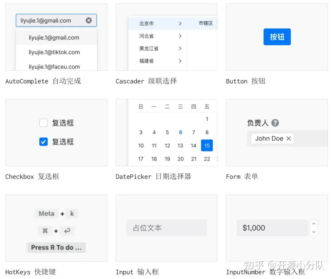Select date 15 in the DatePicker
Image resolution: width=333 pixels, height=279 pixels.
[x=207, y=145]
